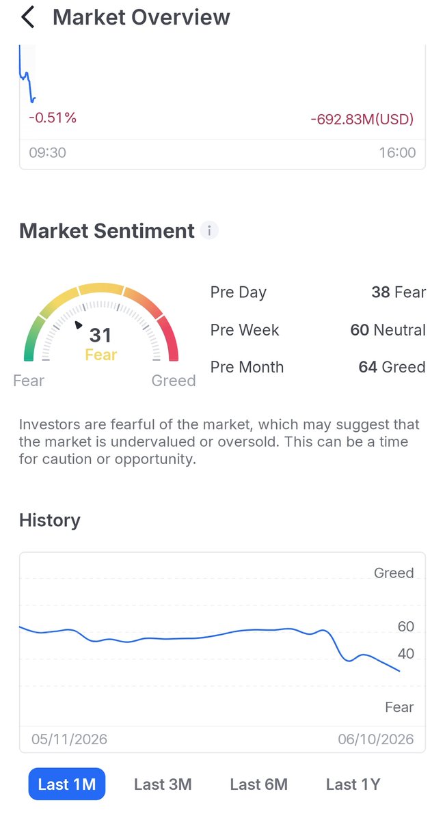Show Last 1Y sentiment history
The image size is (445, 820).
pos(353,784)
